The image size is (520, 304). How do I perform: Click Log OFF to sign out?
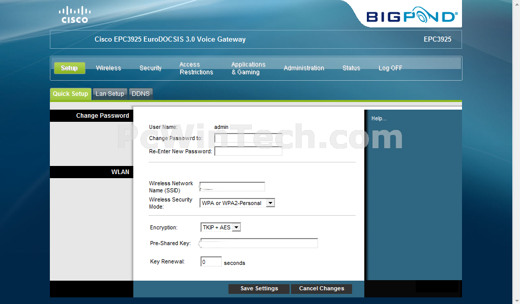390,68
